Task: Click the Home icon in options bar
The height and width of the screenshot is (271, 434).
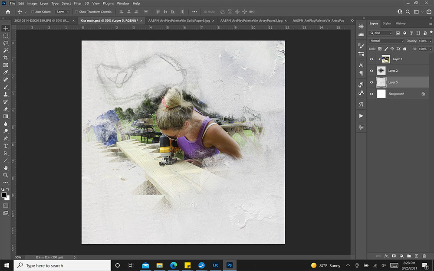Action: click(8, 12)
